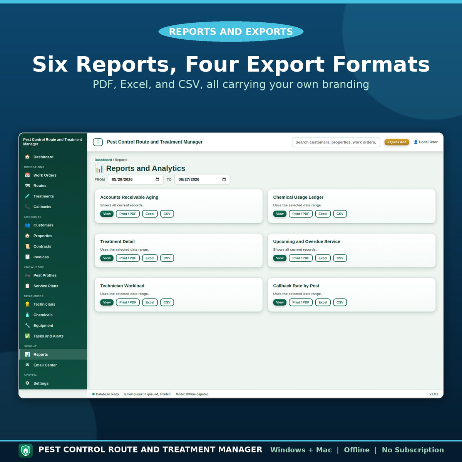View the Accounts Receivable Aging report
The height and width of the screenshot is (462, 462).
pyautogui.click(x=107, y=214)
